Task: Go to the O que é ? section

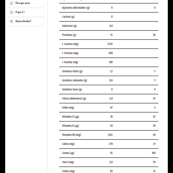Action: click(26, 12)
